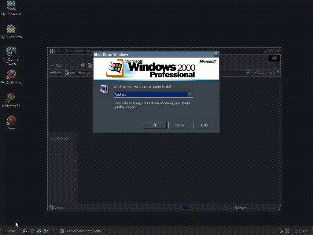Open Help for the shut down dialog
The width and height of the screenshot is (313, 235).
pos(204,125)
